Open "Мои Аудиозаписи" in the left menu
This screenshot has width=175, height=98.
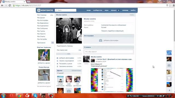(43, 26)
